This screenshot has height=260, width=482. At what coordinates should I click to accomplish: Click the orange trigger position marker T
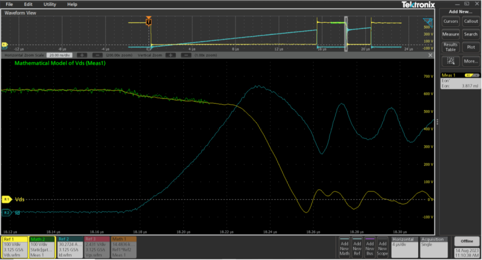click(x=149, y=22)
